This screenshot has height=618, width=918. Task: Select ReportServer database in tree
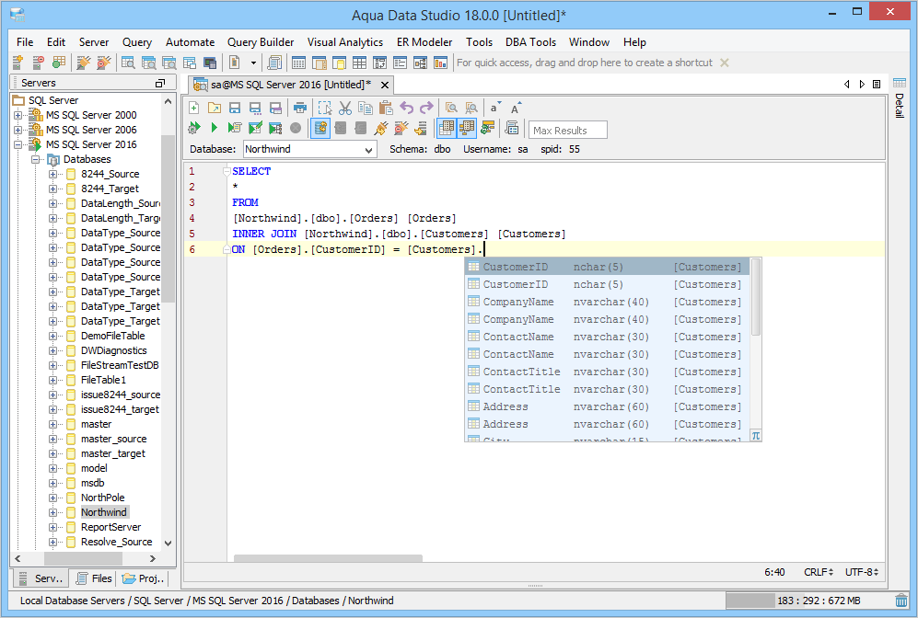[110, 527]
